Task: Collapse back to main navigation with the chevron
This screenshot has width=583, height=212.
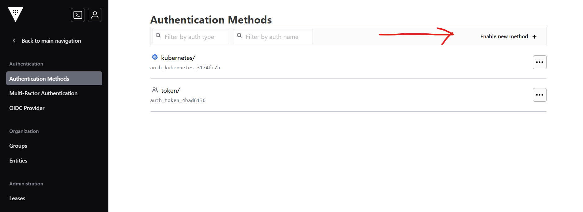Action: pos(14,40)
